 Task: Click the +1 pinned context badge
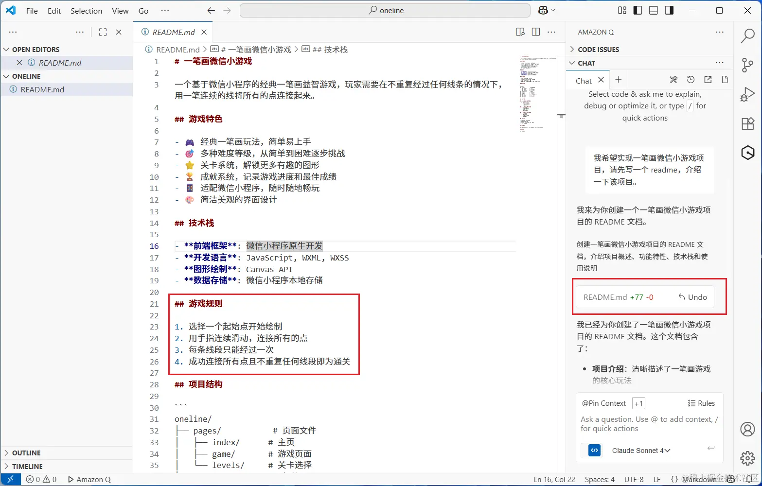click(638, 403)
